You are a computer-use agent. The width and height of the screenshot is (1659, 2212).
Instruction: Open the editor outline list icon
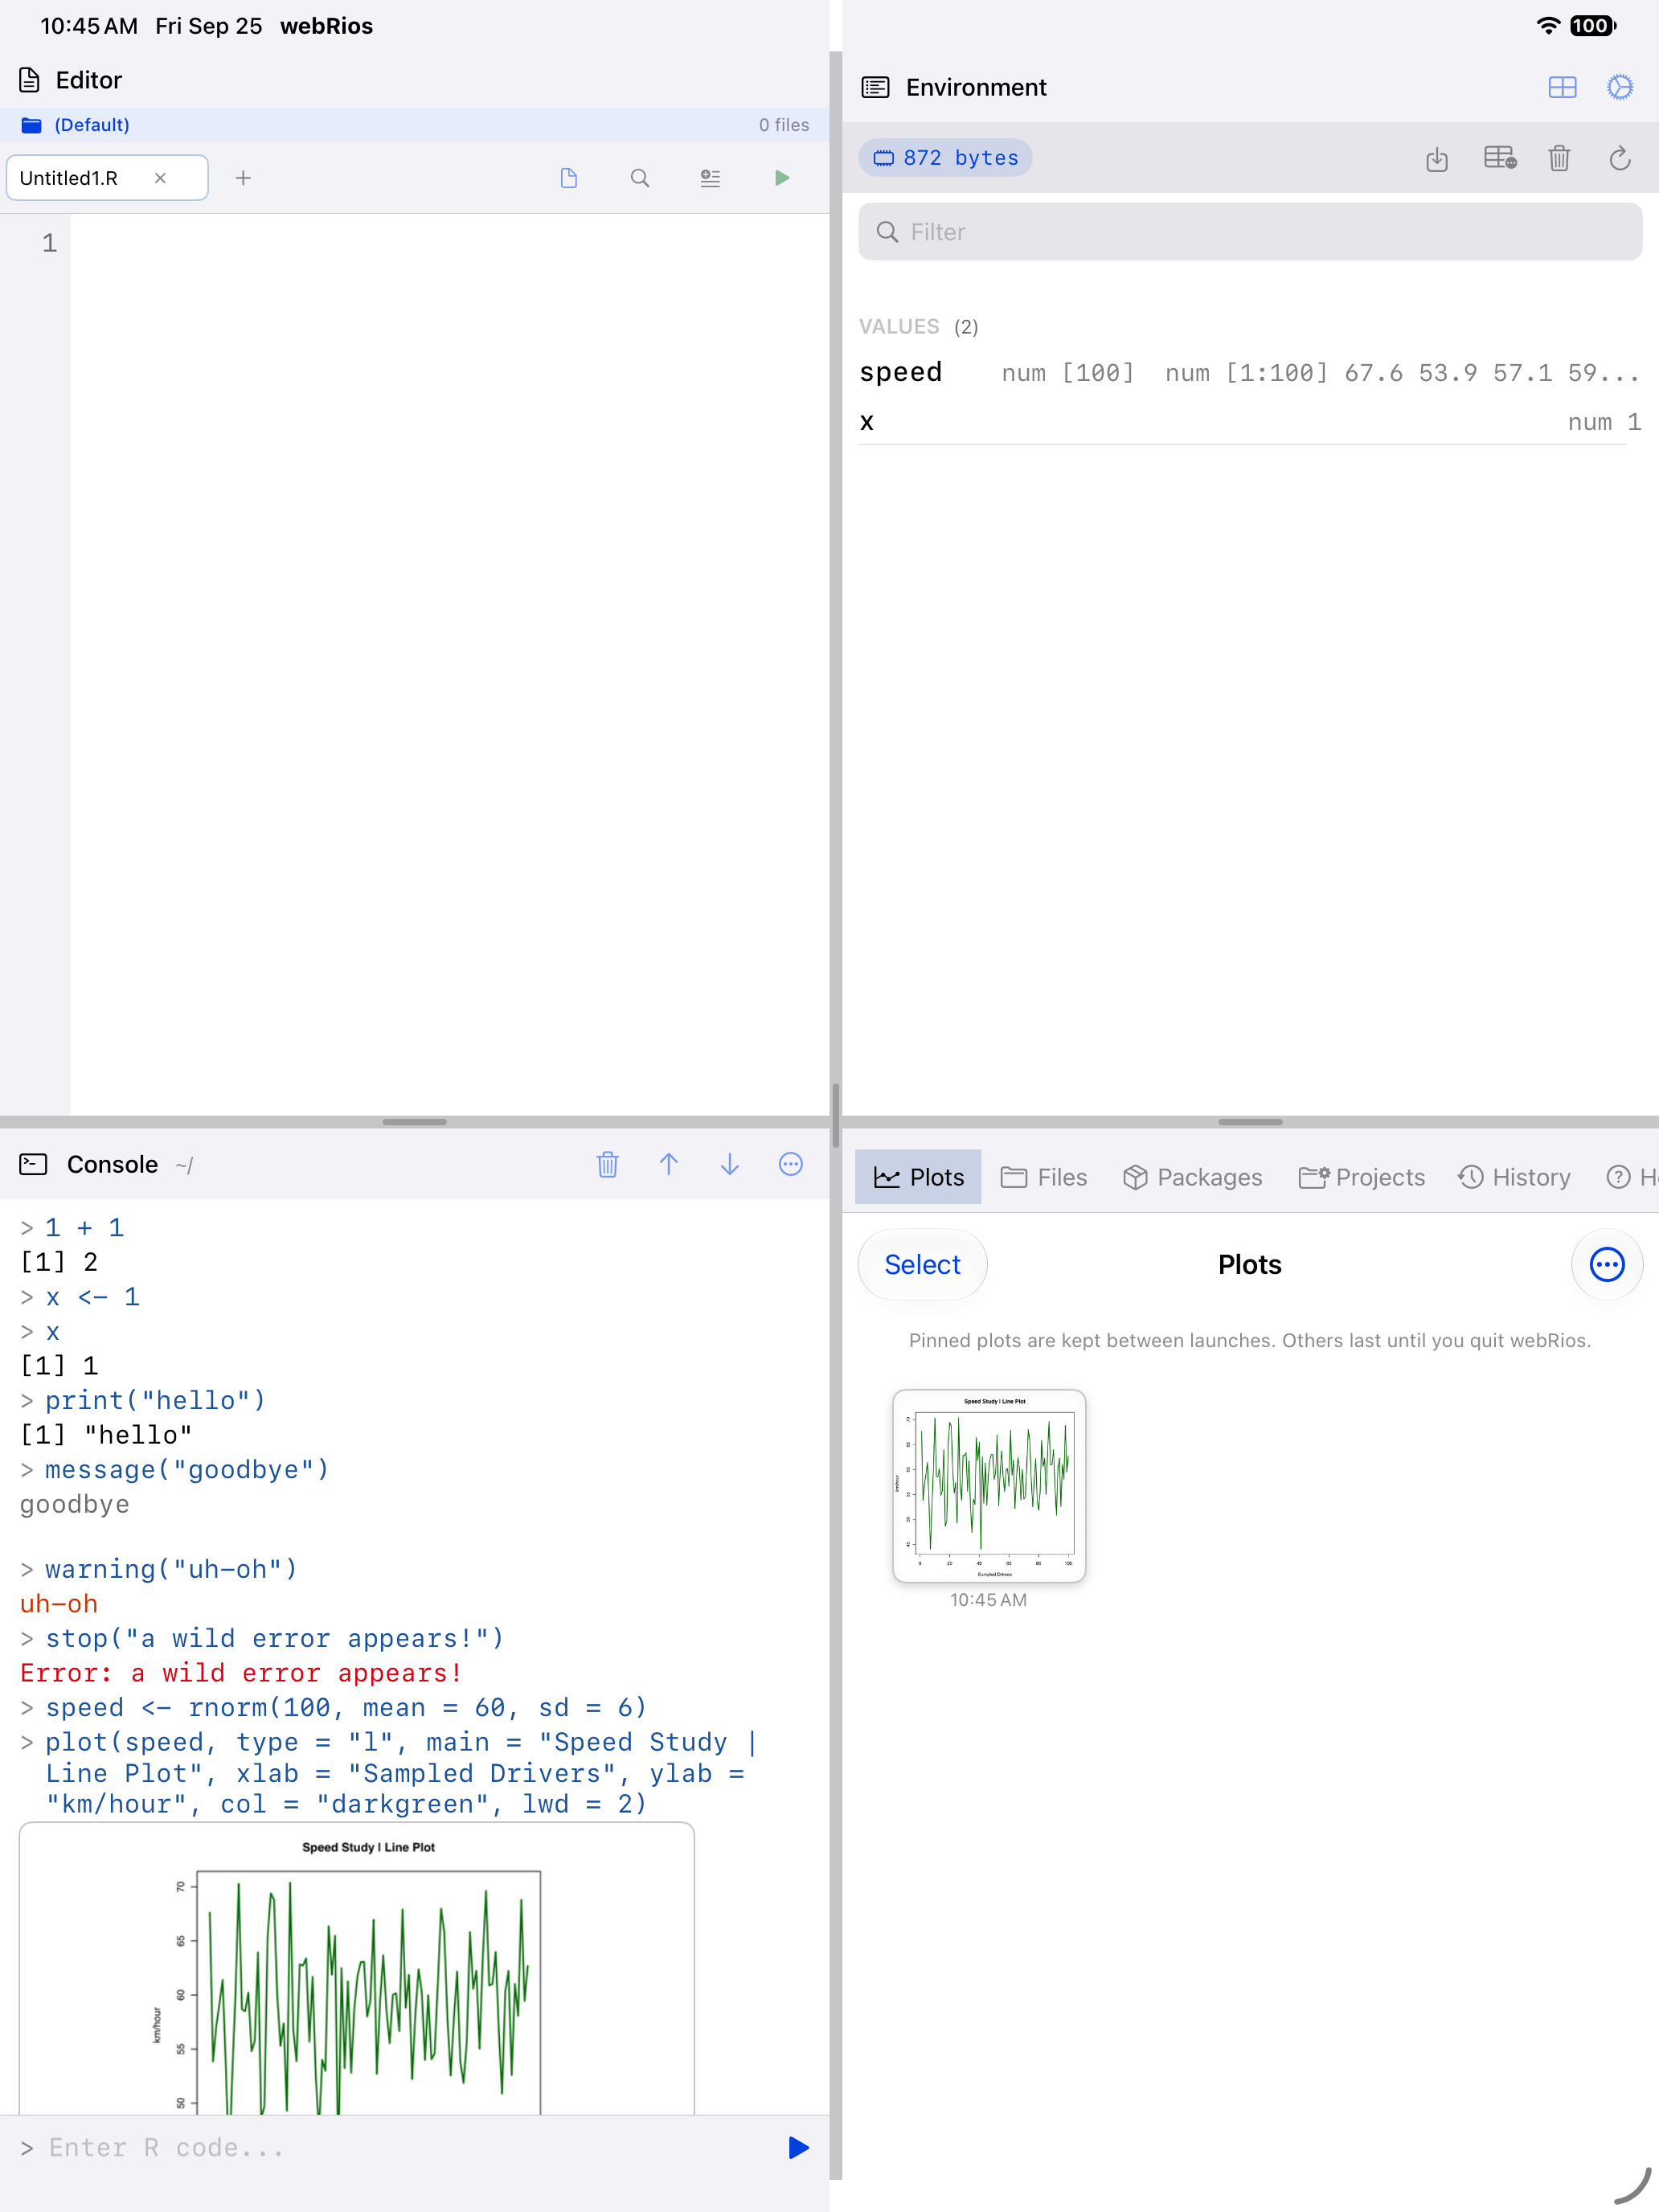tap(710, 178)
